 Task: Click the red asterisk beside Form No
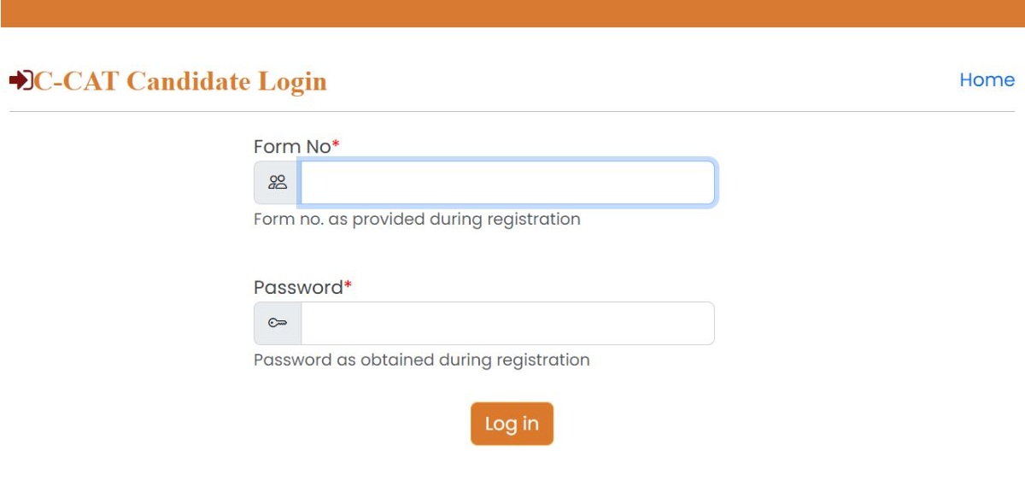click(336, 145)
